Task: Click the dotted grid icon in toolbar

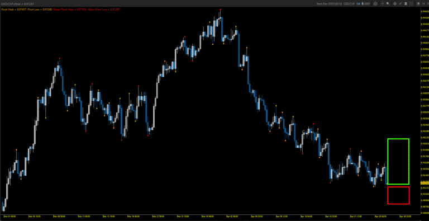Action: pyautogui.click(x=411, y=3)
